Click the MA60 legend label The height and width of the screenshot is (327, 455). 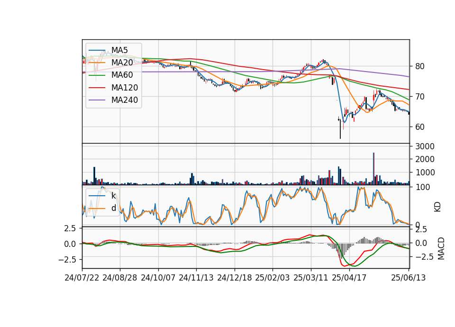point(122,75)
